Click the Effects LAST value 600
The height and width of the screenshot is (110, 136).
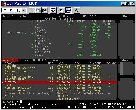click(x=94, y=33)
